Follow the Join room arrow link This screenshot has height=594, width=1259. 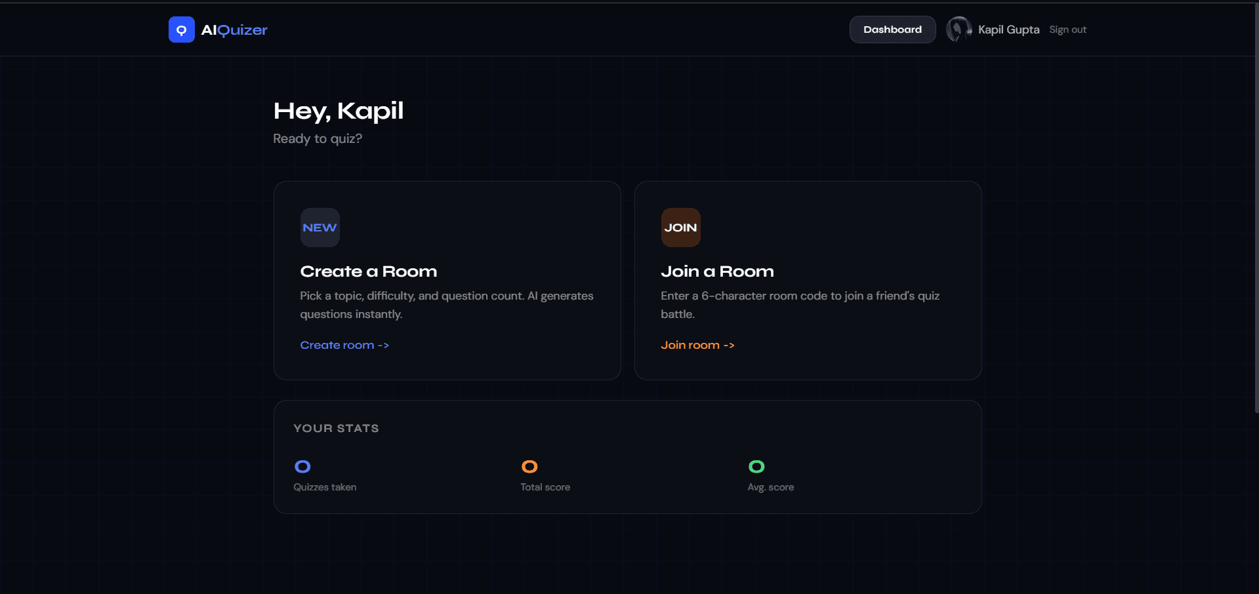(x=697, y=345)
